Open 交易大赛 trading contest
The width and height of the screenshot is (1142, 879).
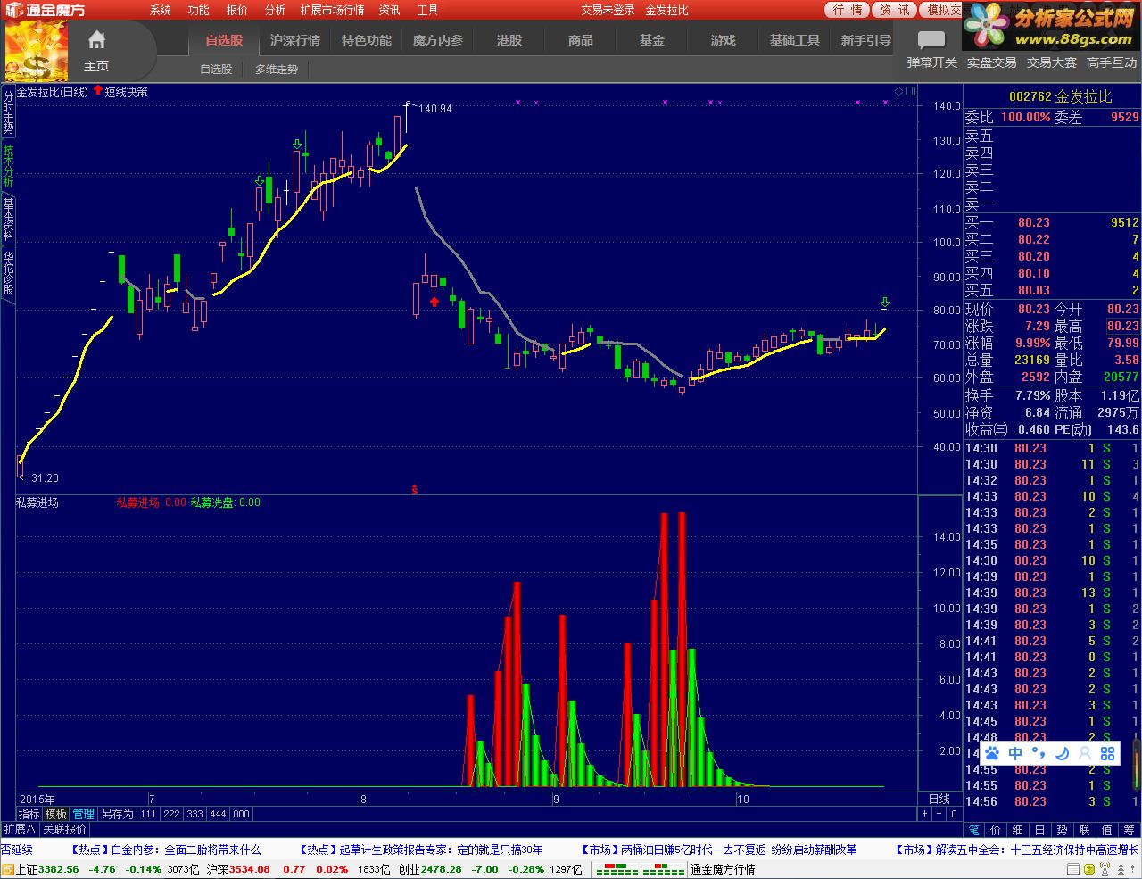coord(1051,62)
